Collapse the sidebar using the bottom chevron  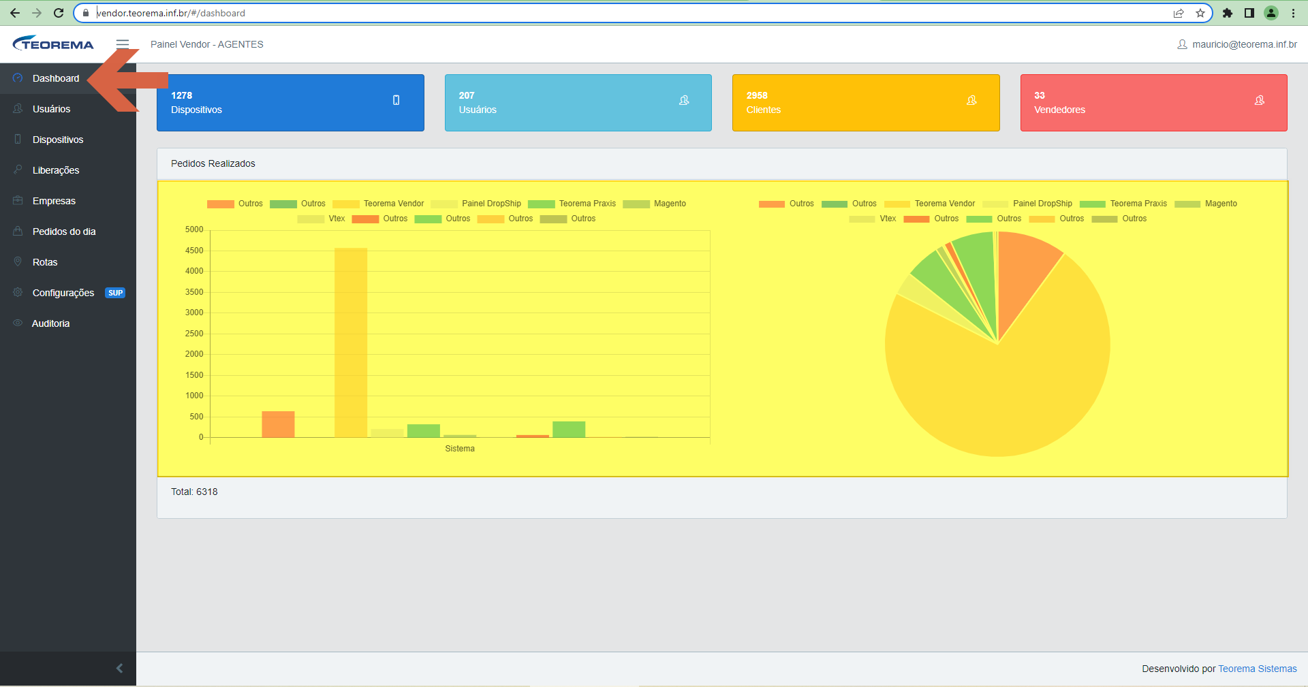tap(120, 668)
